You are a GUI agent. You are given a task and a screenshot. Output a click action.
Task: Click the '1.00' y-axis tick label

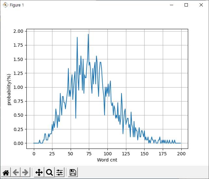(18, 87)
